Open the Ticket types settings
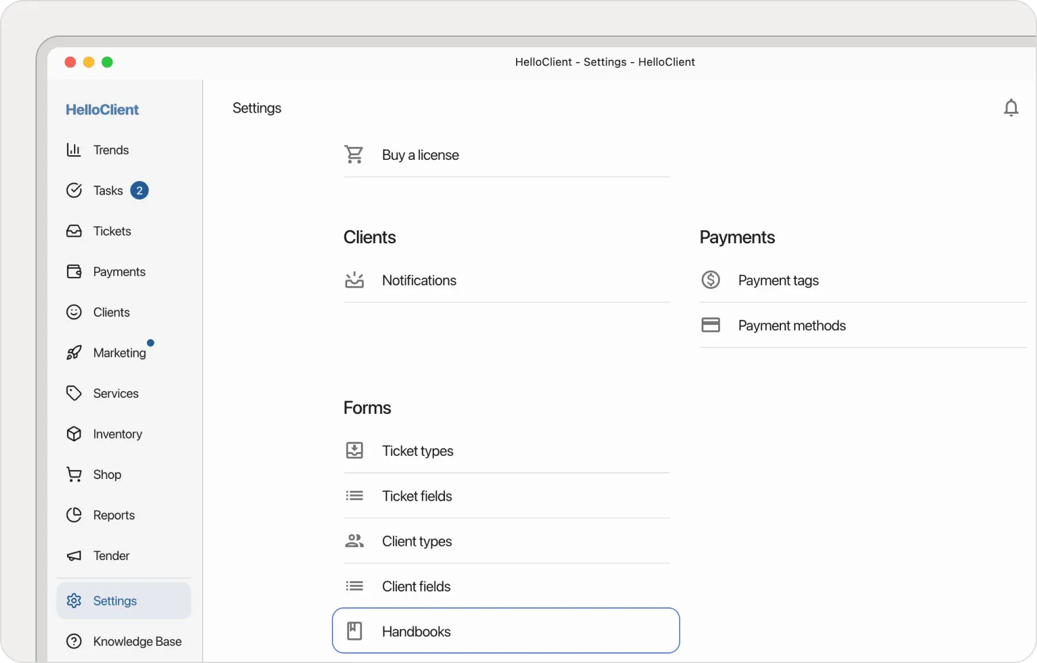Image resolution: width=1037 pixels, height=663 pixels. coord(417,451)
